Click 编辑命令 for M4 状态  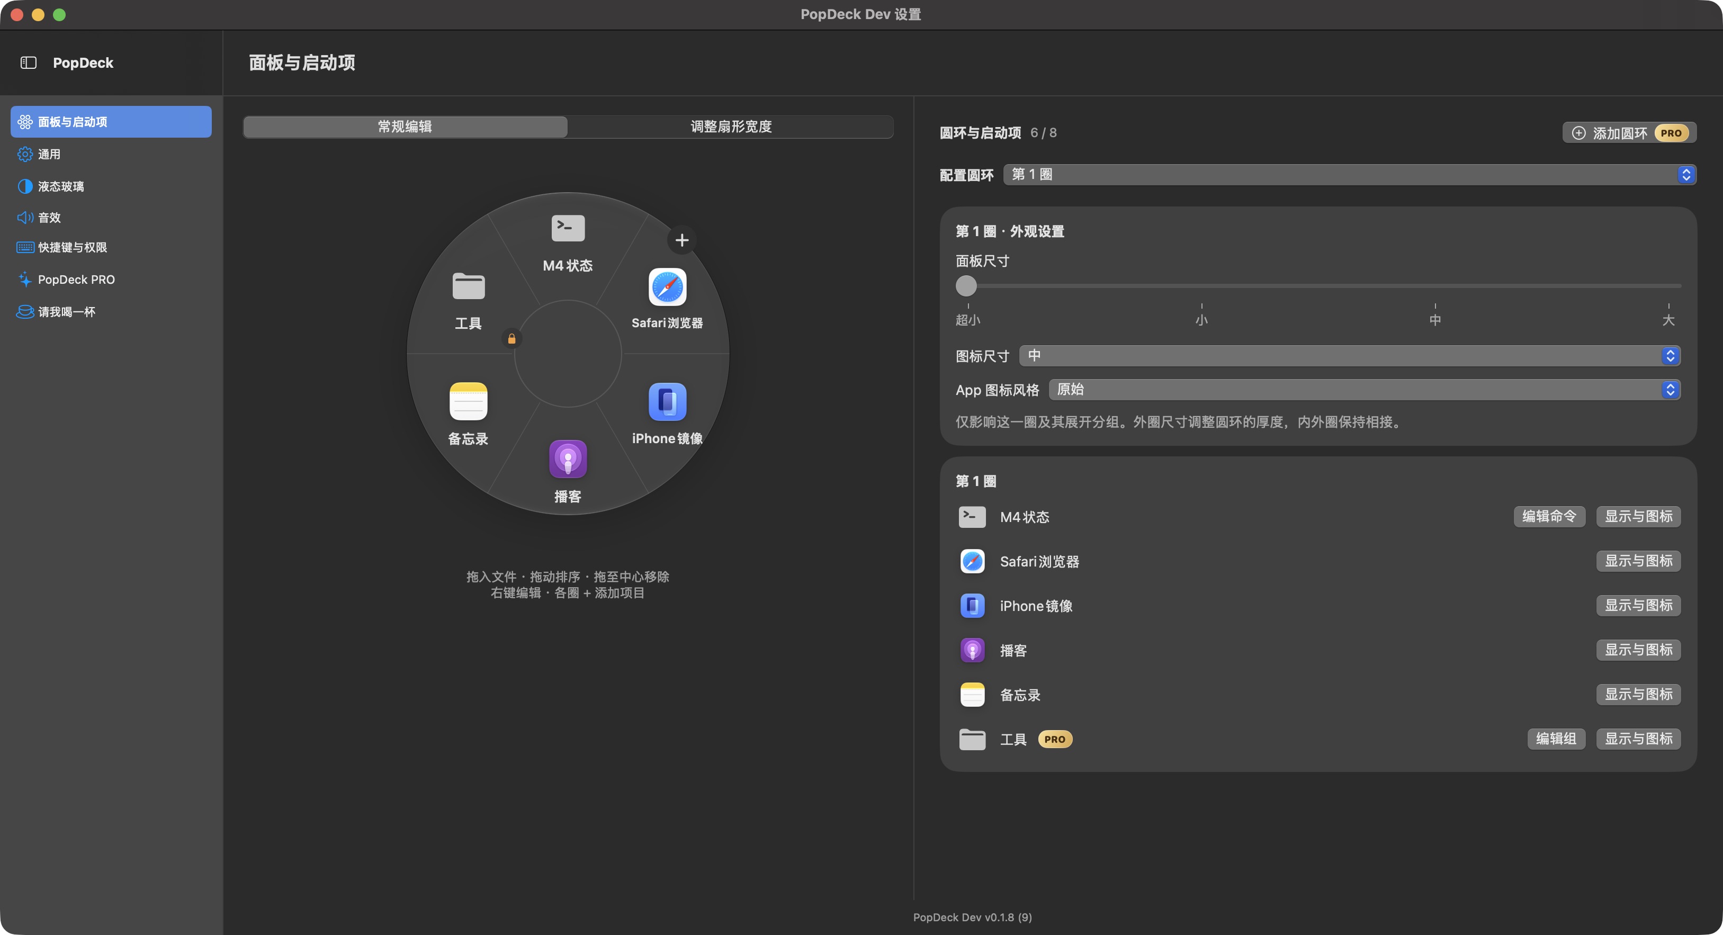pyautogui.click(x=1549, y=516)
